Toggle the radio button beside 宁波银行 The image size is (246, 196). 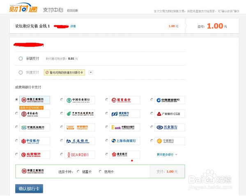152,141
